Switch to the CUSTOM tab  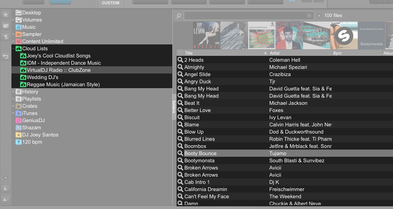click(111, 3)
